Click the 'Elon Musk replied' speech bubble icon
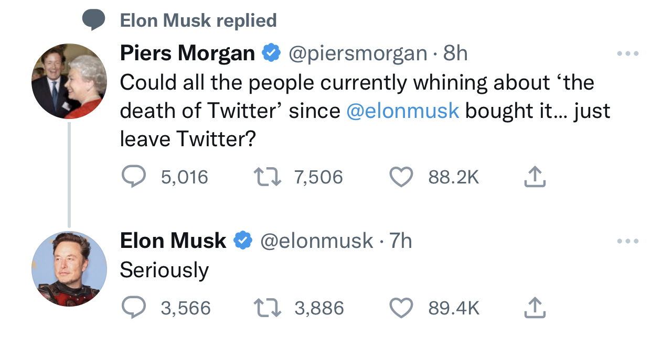Screen dimensions: 662x337 tap(94, 20)
